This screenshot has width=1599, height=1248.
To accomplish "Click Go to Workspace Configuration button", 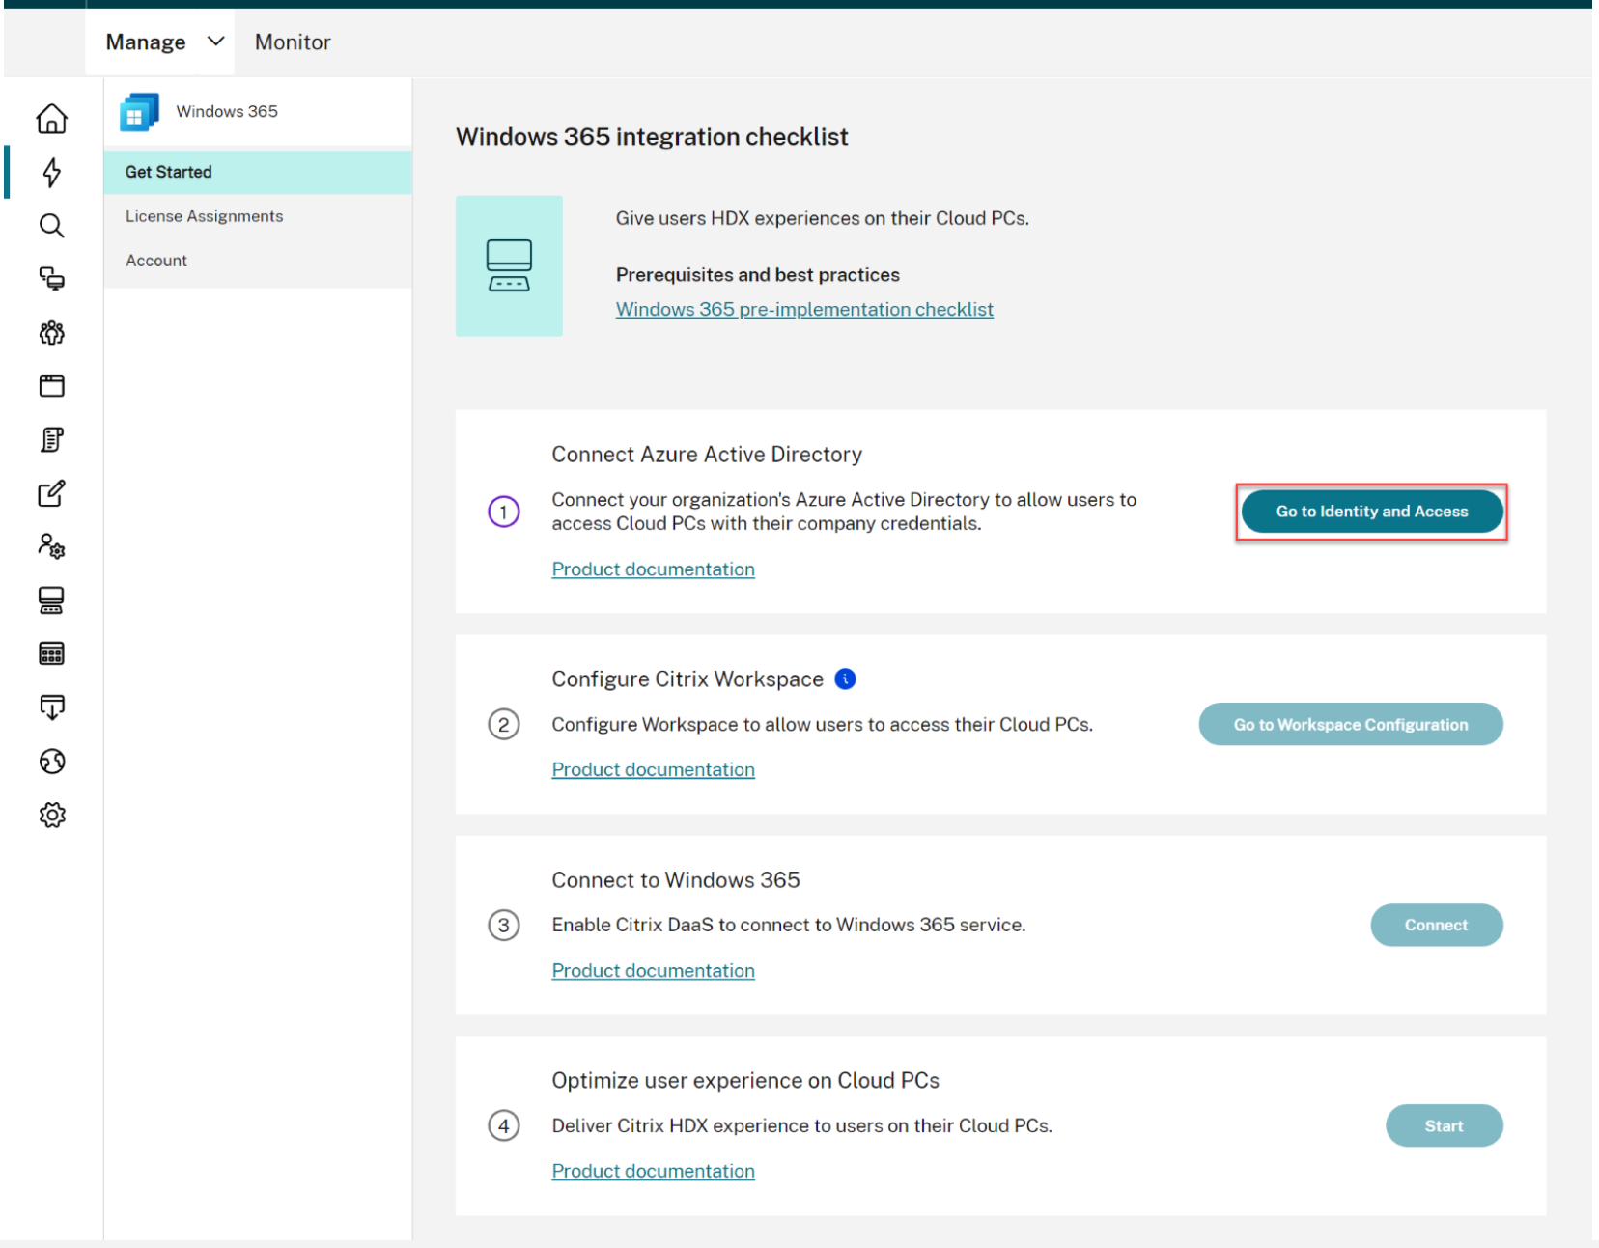I will point(1350,725).
